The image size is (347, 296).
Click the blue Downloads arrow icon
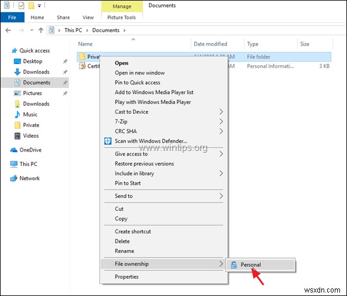(17, 72)
